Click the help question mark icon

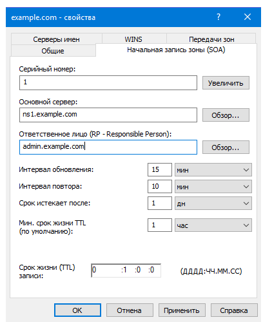click(x=219, y=17)
